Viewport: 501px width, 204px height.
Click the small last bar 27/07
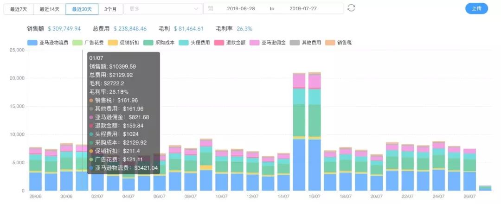coord(485,188)
